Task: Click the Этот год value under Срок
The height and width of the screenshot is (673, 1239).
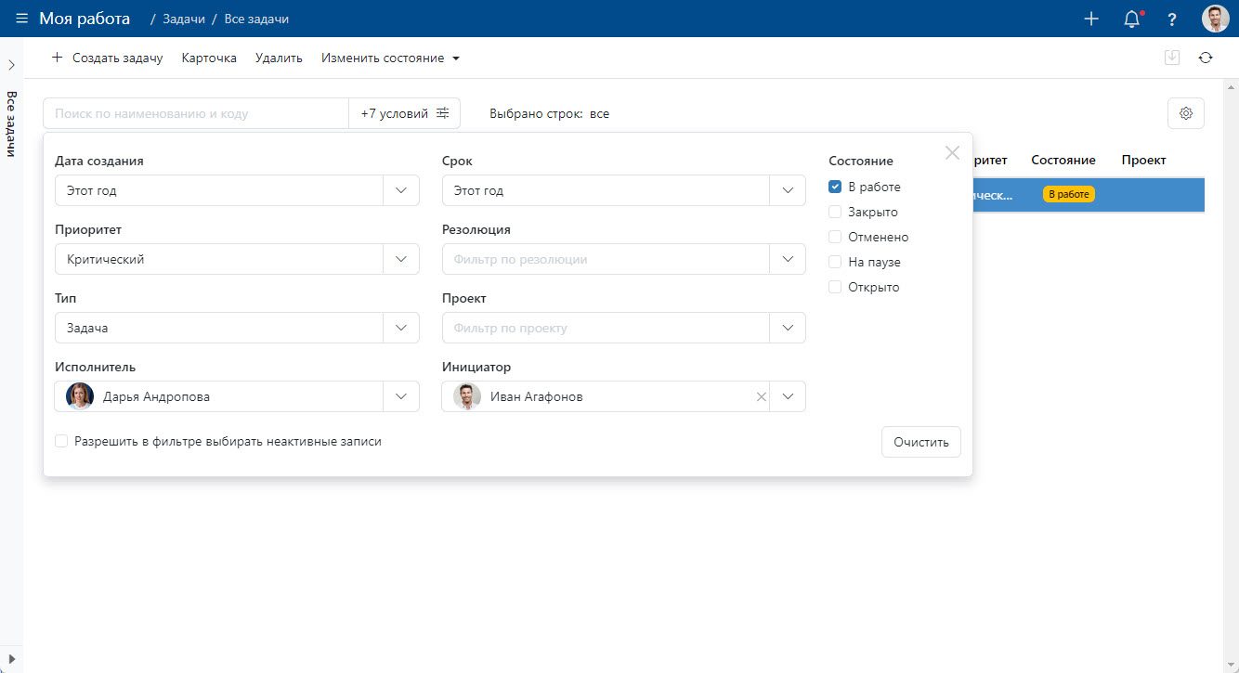Action: [478, 190]
